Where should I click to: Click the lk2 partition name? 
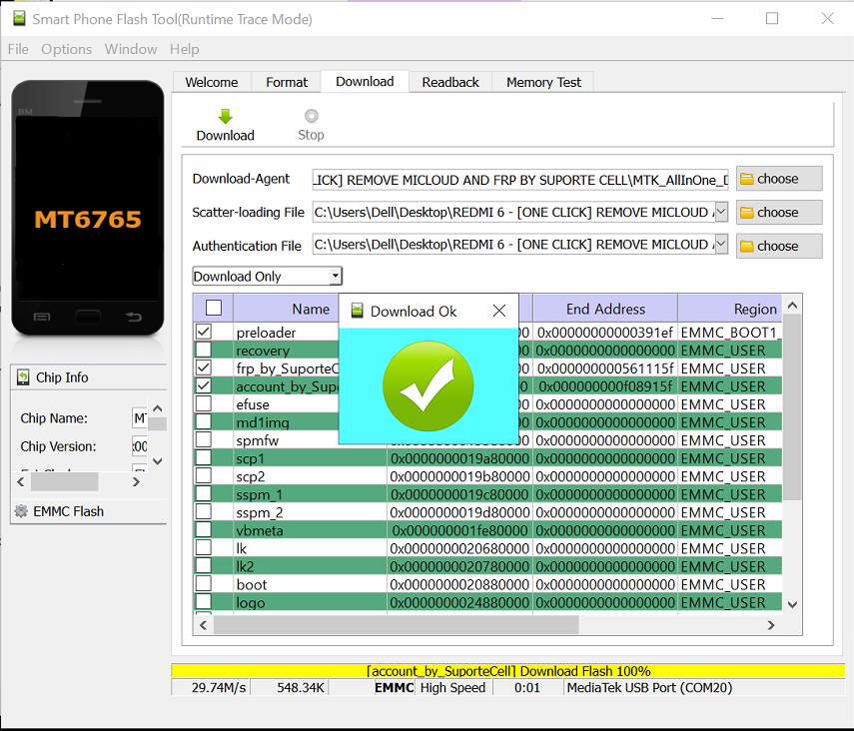tap(245, 566)
